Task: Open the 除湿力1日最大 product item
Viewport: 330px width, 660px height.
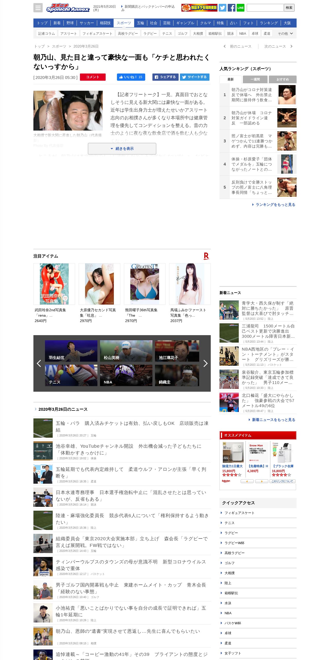Action: [x=233, y=459]
